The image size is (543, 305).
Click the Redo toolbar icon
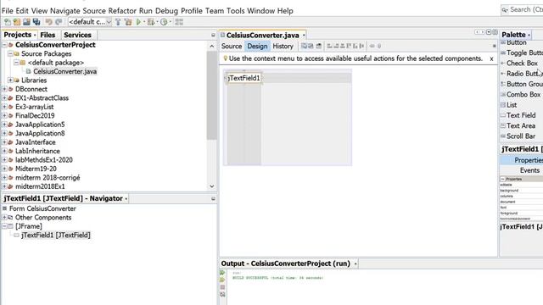coord(59,22)
